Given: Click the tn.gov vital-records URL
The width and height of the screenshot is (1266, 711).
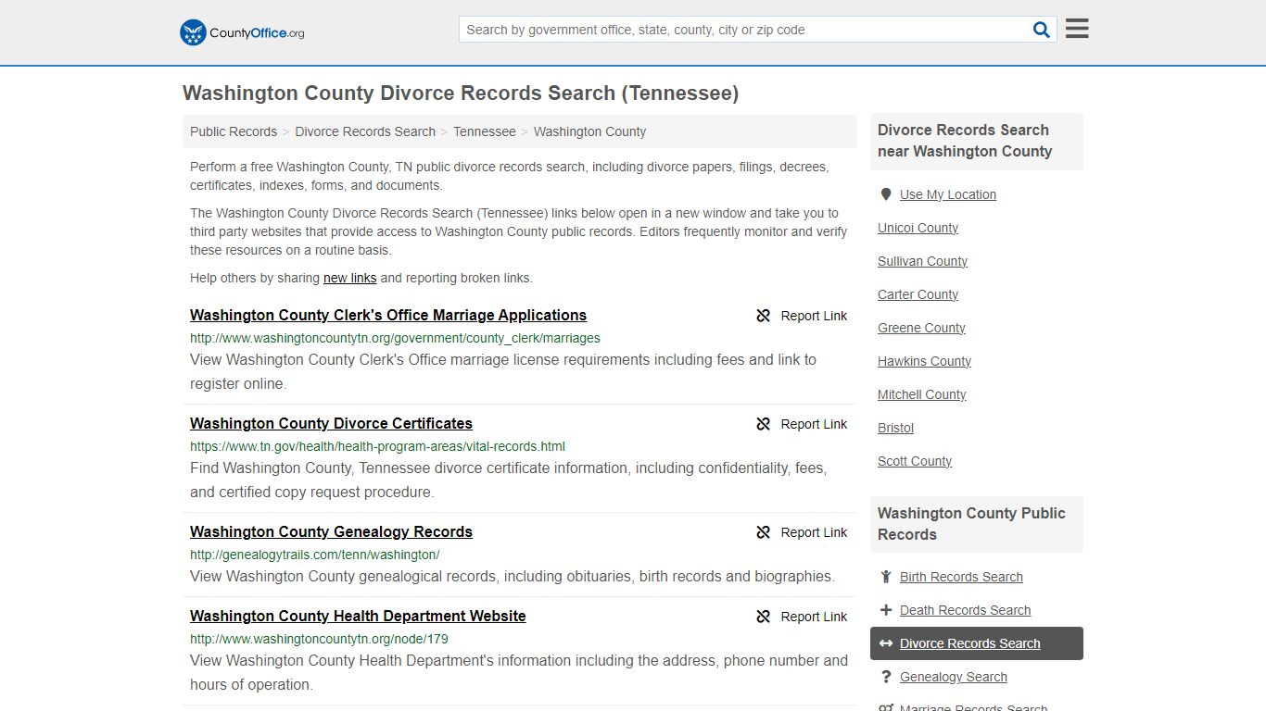Looking at the screenshot, I should point(377,446).
